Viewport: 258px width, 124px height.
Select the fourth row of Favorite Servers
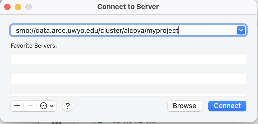click(x=128, y=89)
